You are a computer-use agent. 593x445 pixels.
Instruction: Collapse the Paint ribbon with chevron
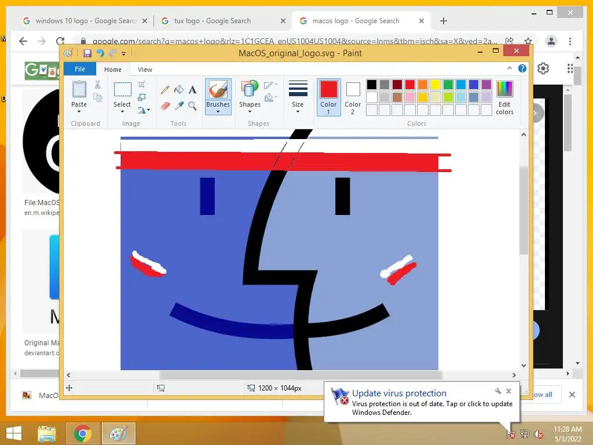pyautogui.click(x=510, y=68)
